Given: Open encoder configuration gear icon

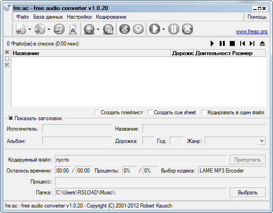Looking at the screenshot, I should pyautogui.click(x=138, y=29).
